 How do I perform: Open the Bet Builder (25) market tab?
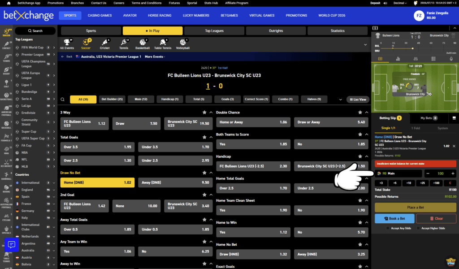(x=112, y=99)
